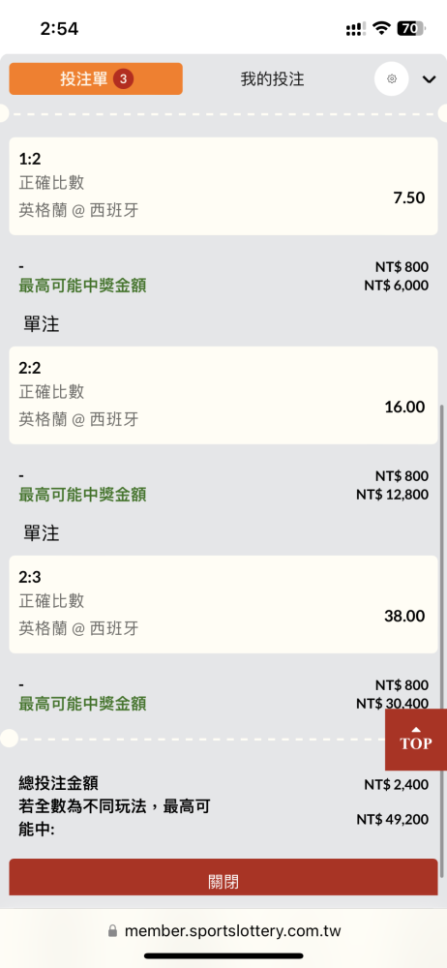Tap the cellular signal strength icon
447x968 pixels.
point(356,29)
